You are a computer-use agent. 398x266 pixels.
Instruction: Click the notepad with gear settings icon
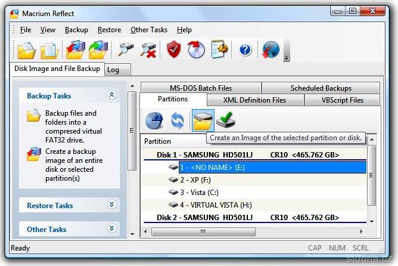[x=220, y=49]
